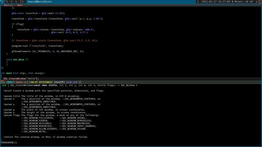
Task: Click the 'Truncated...' message
Action: click(x=9, y=143)
